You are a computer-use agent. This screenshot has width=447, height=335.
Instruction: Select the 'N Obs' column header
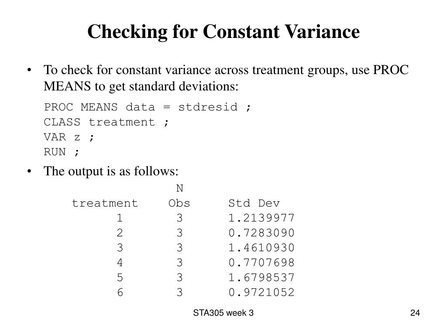179,196
